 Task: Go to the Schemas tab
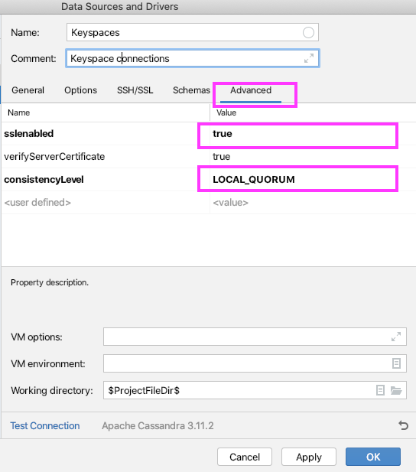tap(191, 90)
